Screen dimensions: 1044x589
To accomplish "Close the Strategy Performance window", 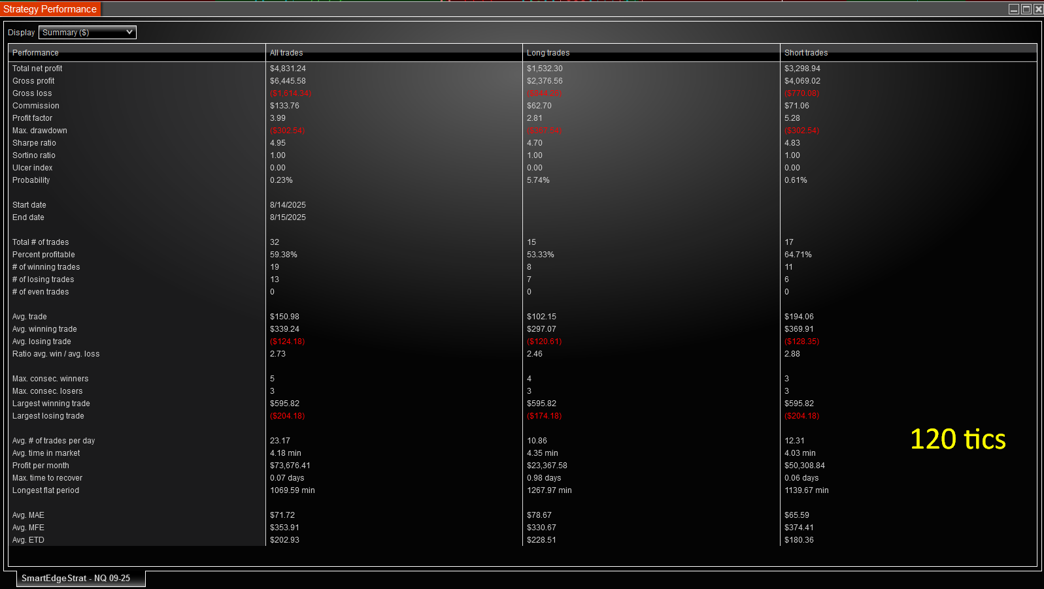I will coord(1038,9).
